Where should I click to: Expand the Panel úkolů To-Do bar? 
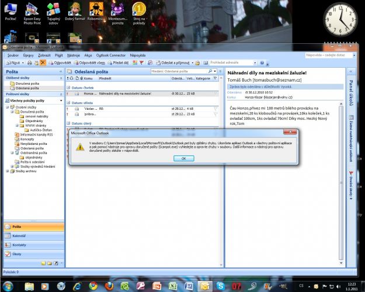coord(351,72)
